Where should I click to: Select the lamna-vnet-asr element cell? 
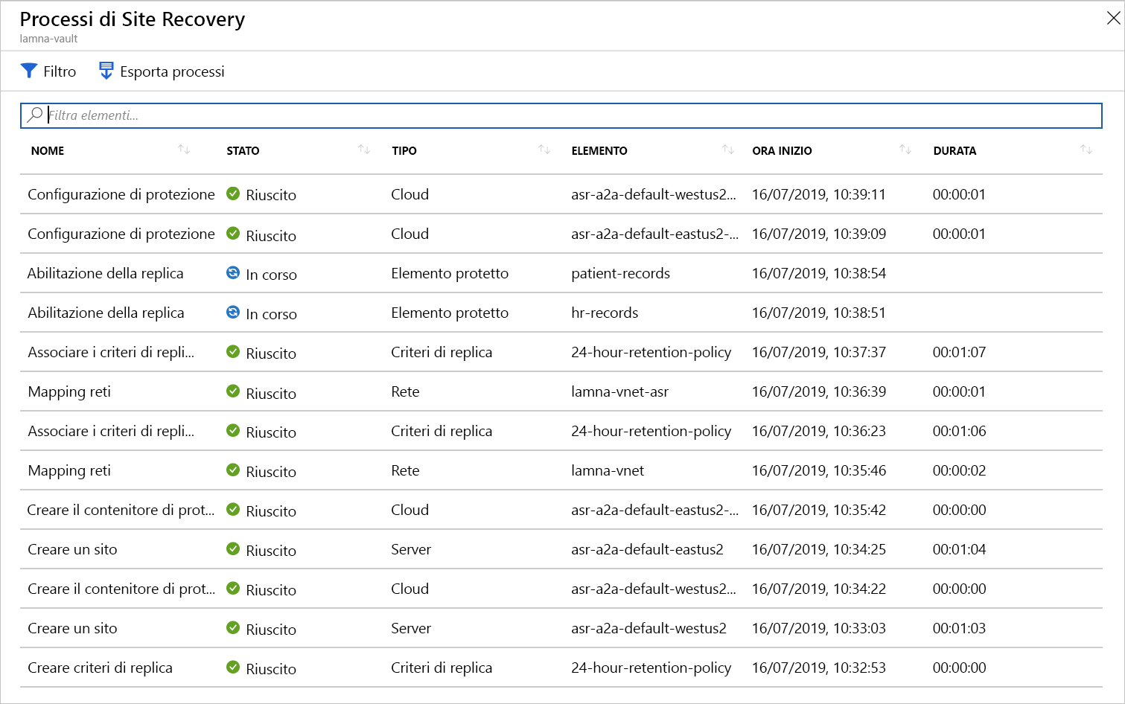619,391
